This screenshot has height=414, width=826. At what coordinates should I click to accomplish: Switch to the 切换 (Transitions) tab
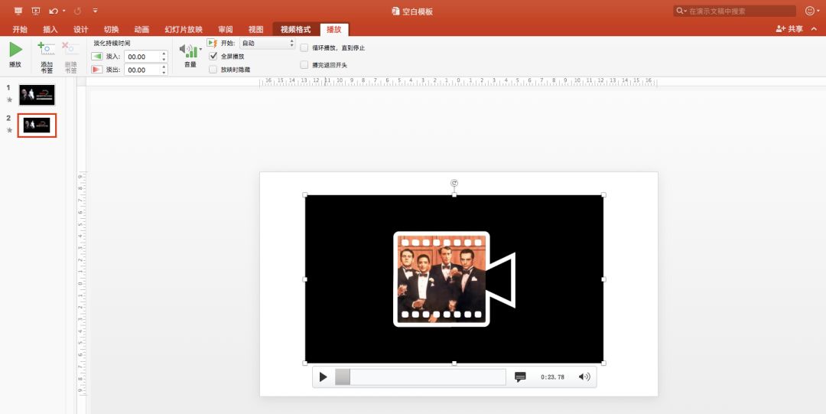pyautogui.click(x=111, y=30)
